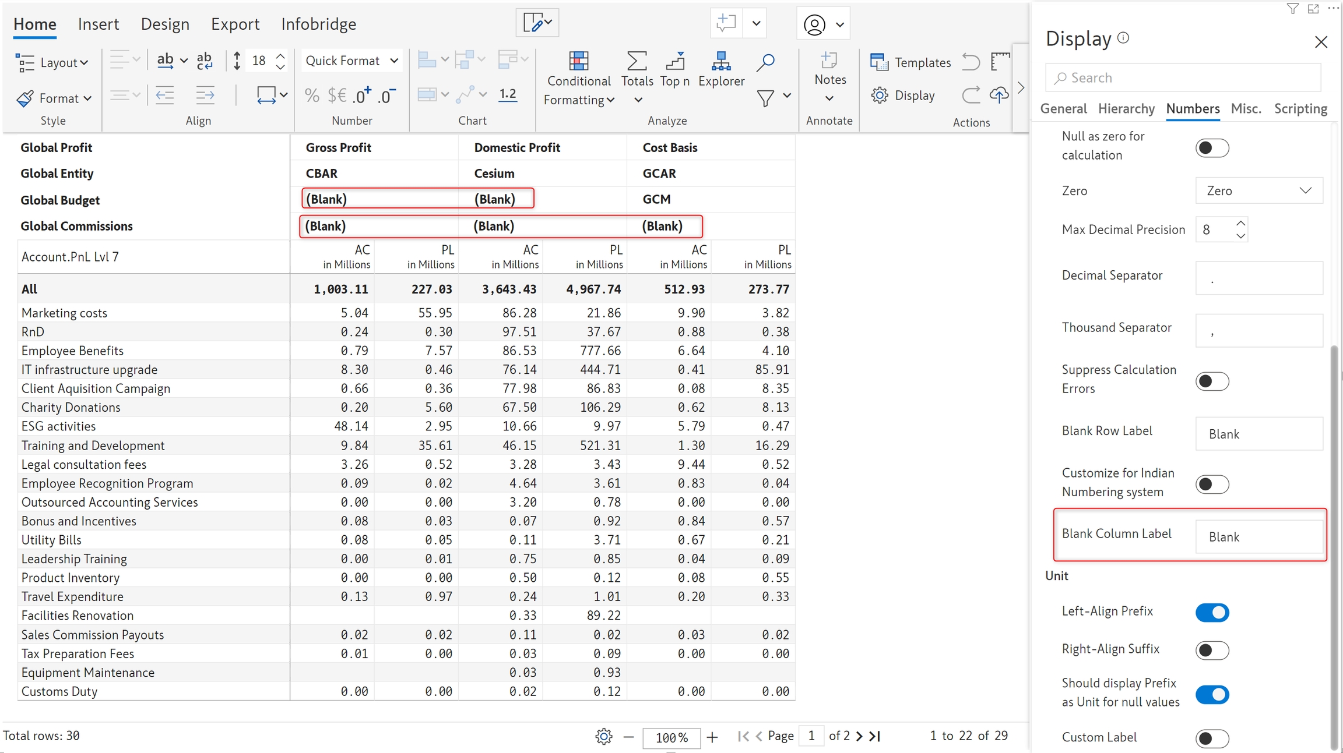Select the Top n icon

pos(674,61)
